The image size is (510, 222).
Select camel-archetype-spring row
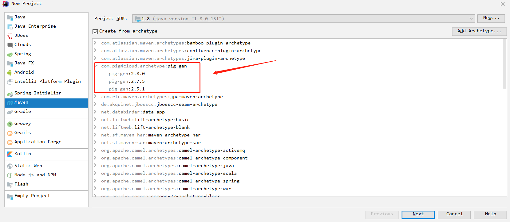tap(298, 181)
